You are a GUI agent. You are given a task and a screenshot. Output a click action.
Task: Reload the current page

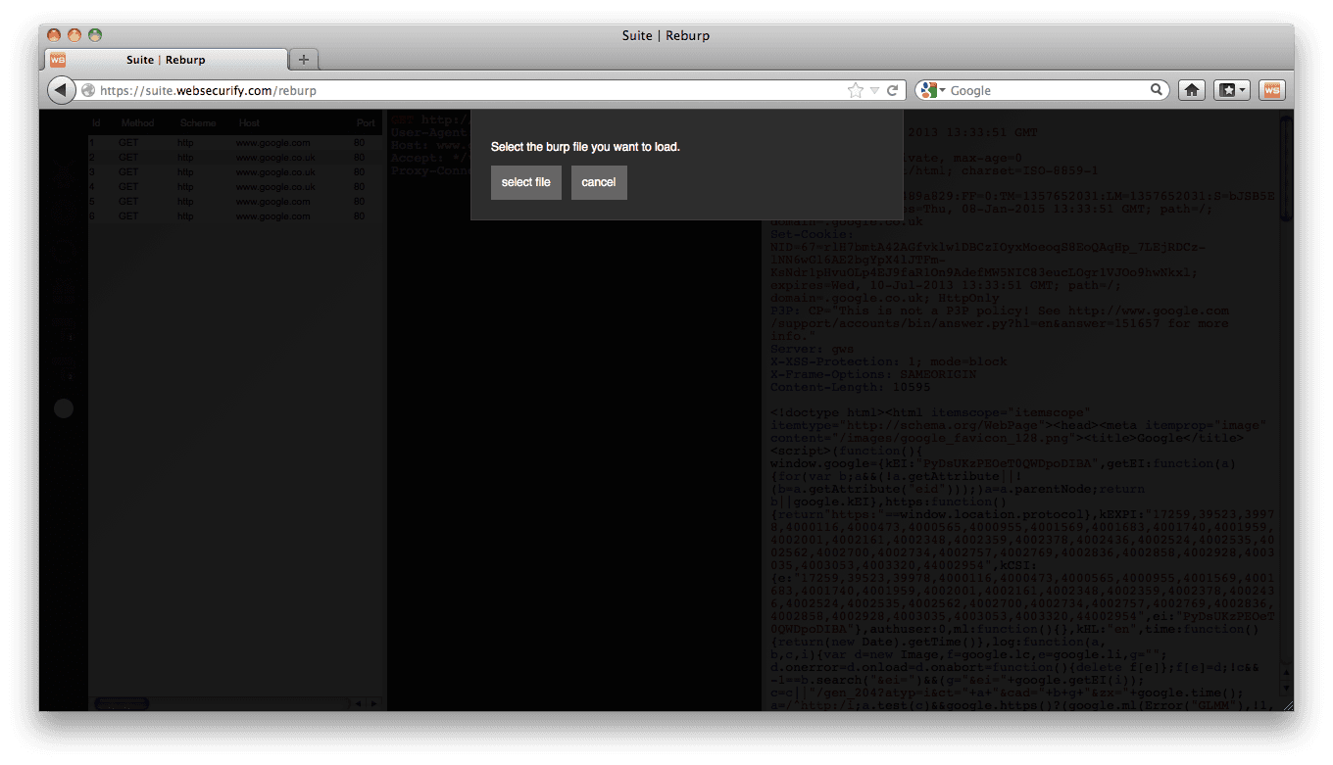point(893,90)
